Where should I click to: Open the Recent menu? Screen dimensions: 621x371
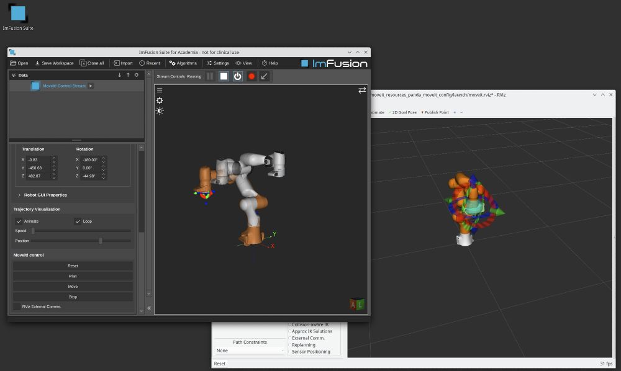pyautogui.click(x=150, y=63)
